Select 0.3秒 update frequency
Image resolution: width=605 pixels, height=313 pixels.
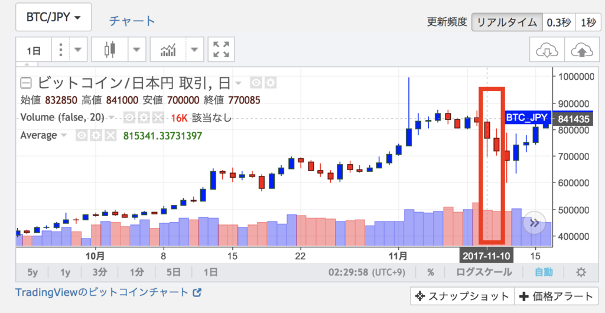(559, 22)
